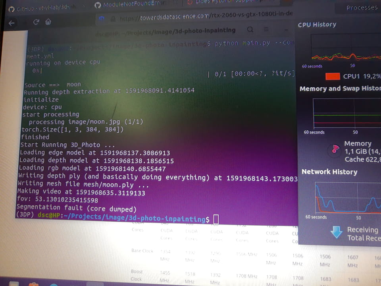Pick the red CPU1 color swatch

pos(333,76)
